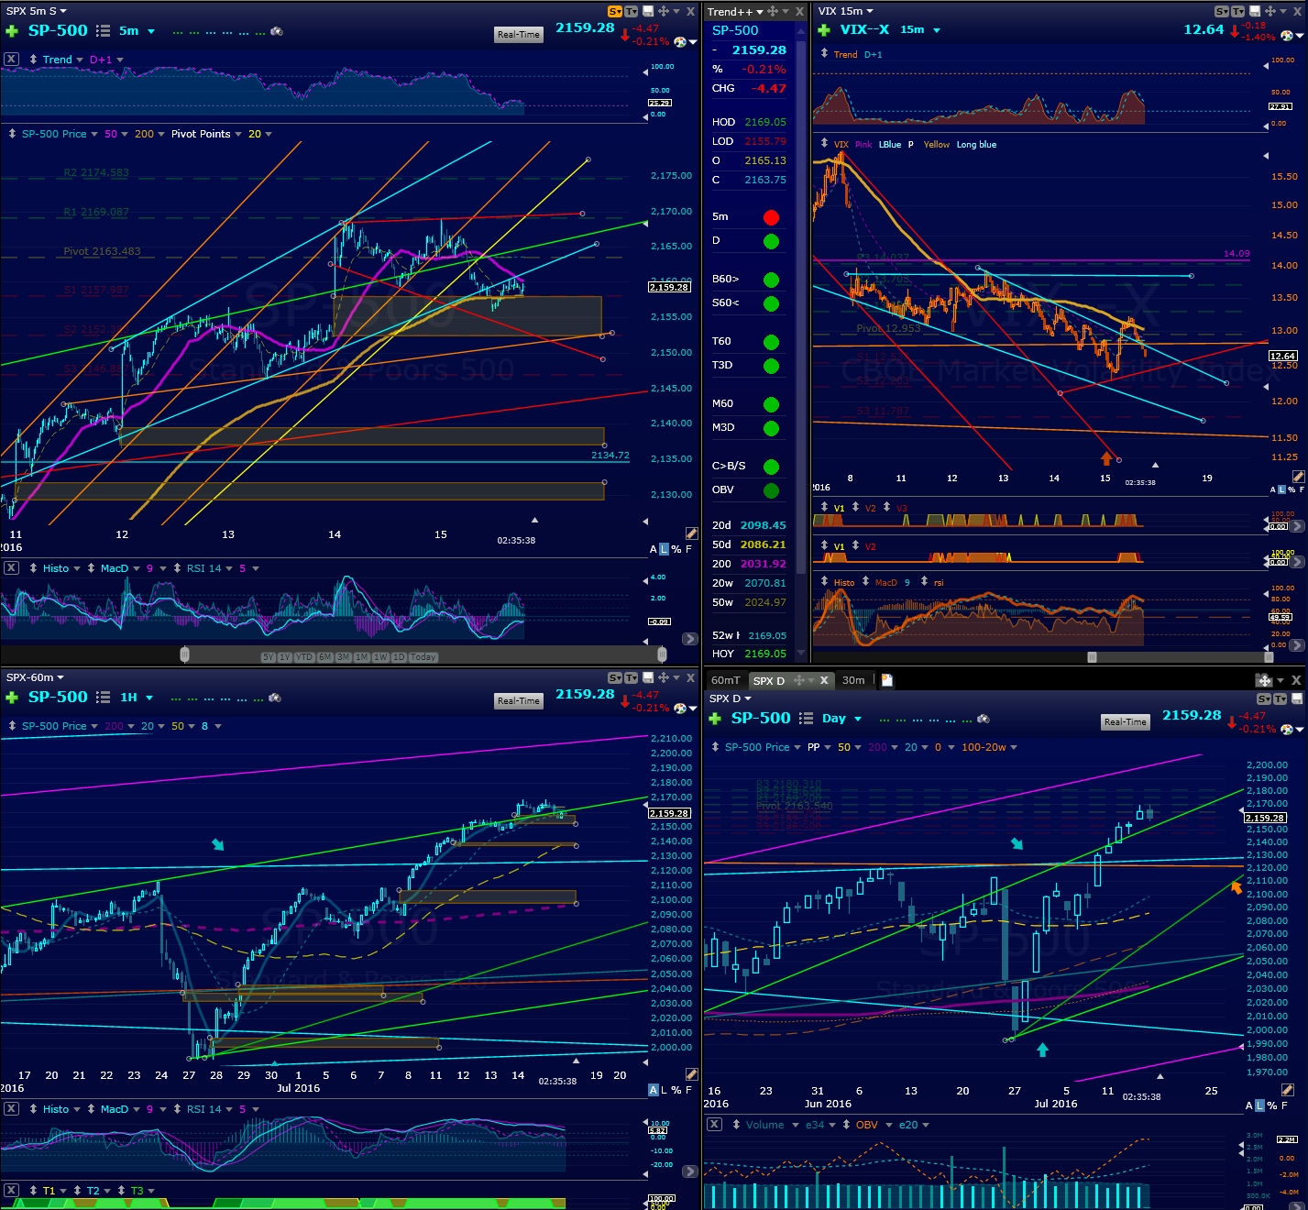Add a symbol with the green plus in SPX D chart
1308x1210 pixels.
715,719
